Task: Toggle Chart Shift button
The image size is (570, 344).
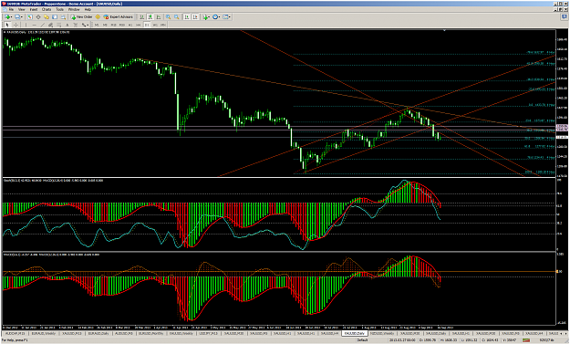Action: pyautogui.click(x=195, y=16)
